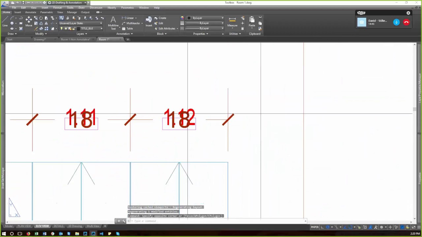Expand the Draw panel
The width and height of the screenshot is (422, 237).
12,34
